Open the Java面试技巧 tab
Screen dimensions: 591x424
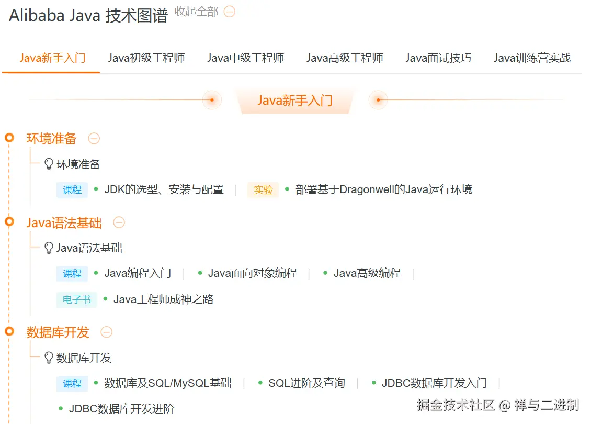[x=438, y=58]
